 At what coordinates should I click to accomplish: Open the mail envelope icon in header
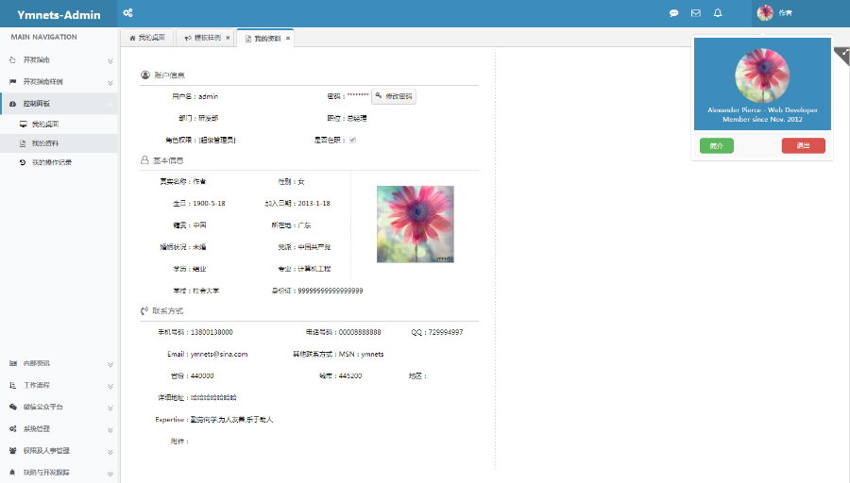[696, 13]
